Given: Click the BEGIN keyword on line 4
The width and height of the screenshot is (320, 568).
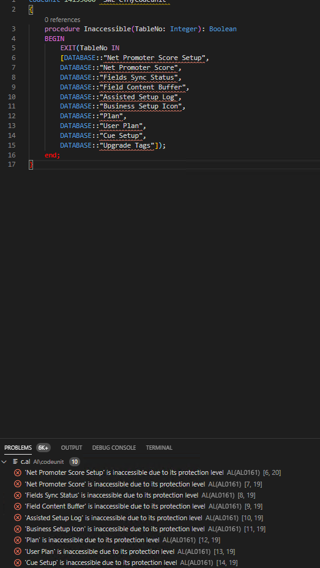Looking at the screenshot, I should tap(54, 39).
